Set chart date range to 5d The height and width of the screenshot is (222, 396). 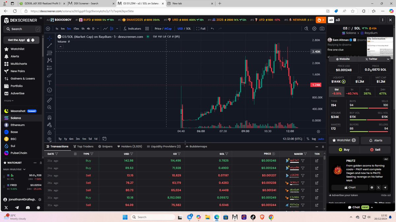(90, 139)
